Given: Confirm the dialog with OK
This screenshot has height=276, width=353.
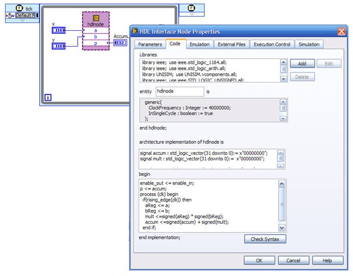Looking at the screenshot, I should pos(259,261).
